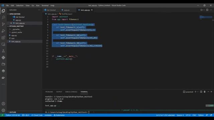
Task: Open Explorer Views and More Actions ellipsis
Action: tap(39, 10)
